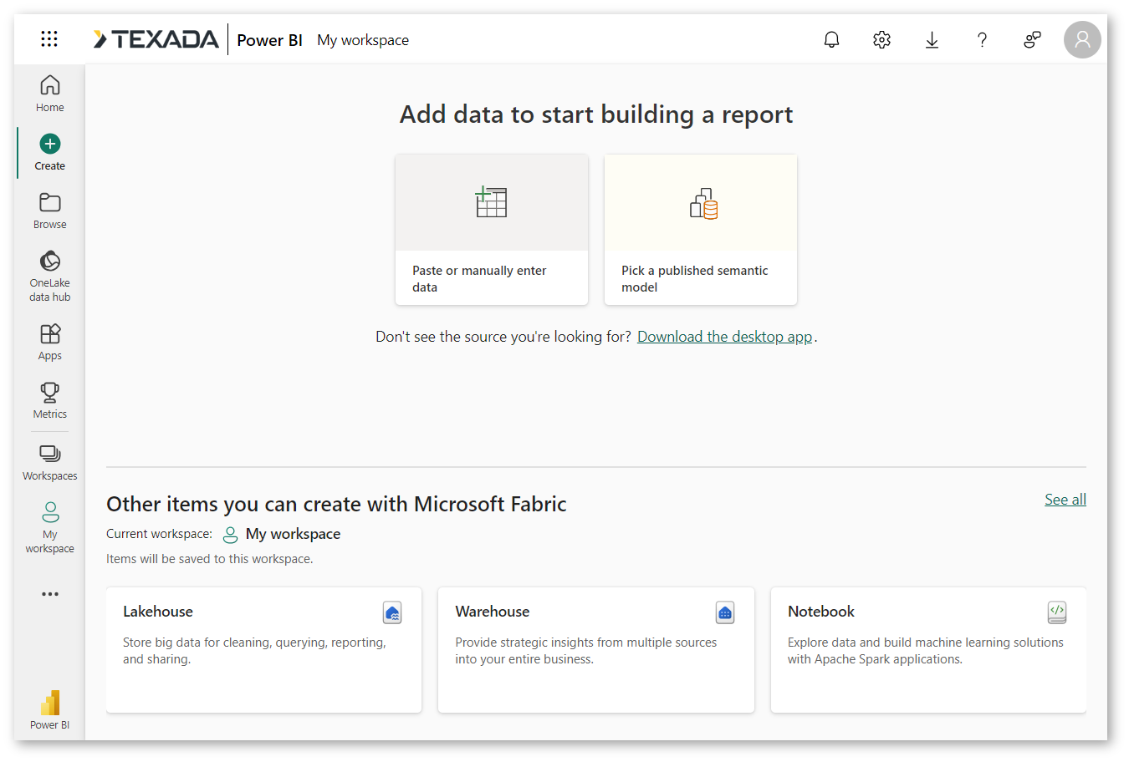The width and height of the screenshot is (1129, 762).
Task: Open OneLake data hub
Action: tap(50, 276)
